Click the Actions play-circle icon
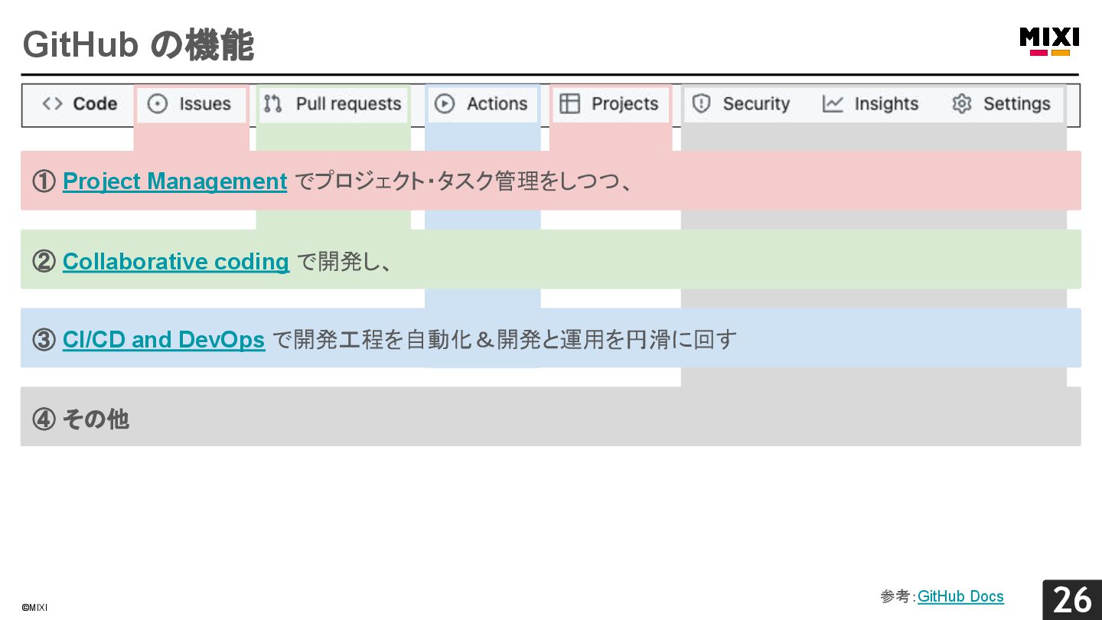This screenshot has height=620, width=1102. pos(445,104)
